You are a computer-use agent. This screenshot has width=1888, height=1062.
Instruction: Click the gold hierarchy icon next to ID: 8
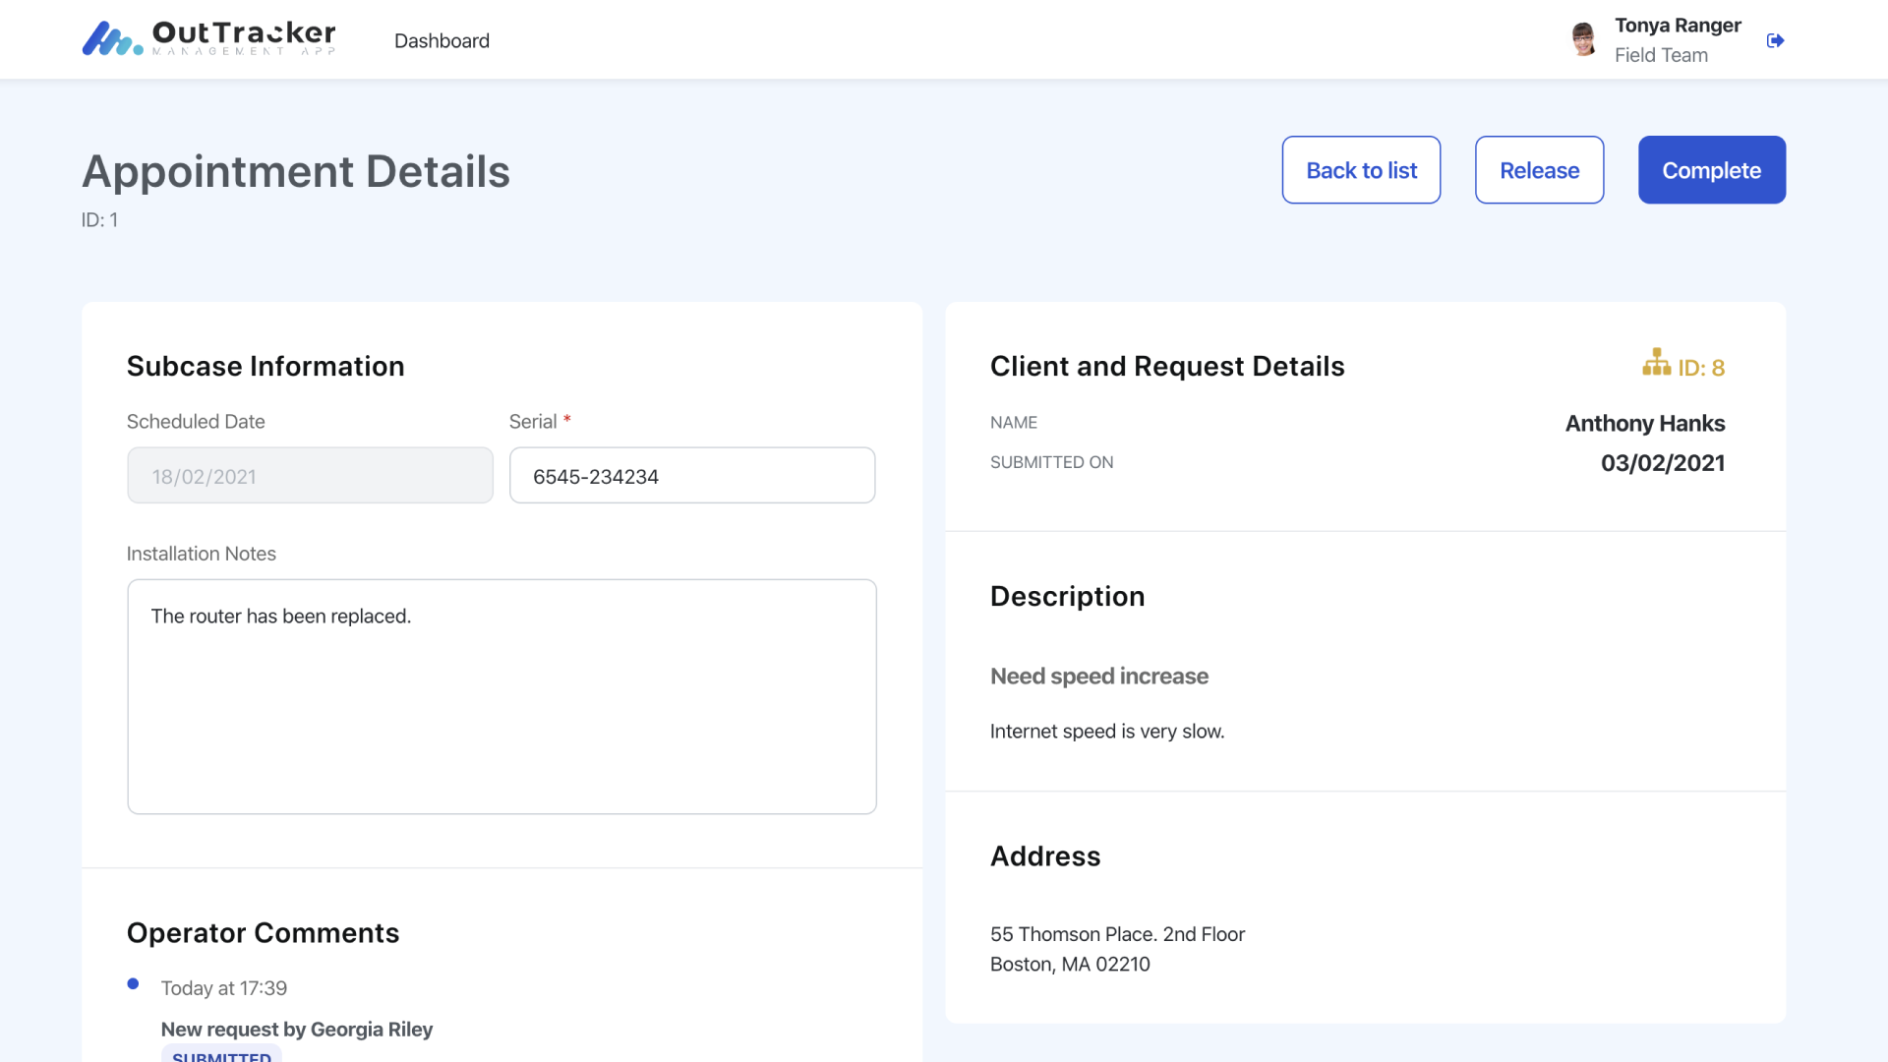pyautogui.click(x=1659, y=363)
